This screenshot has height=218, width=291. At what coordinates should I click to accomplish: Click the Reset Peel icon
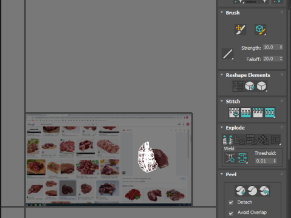pyautogui.click(x=264, y=191)
